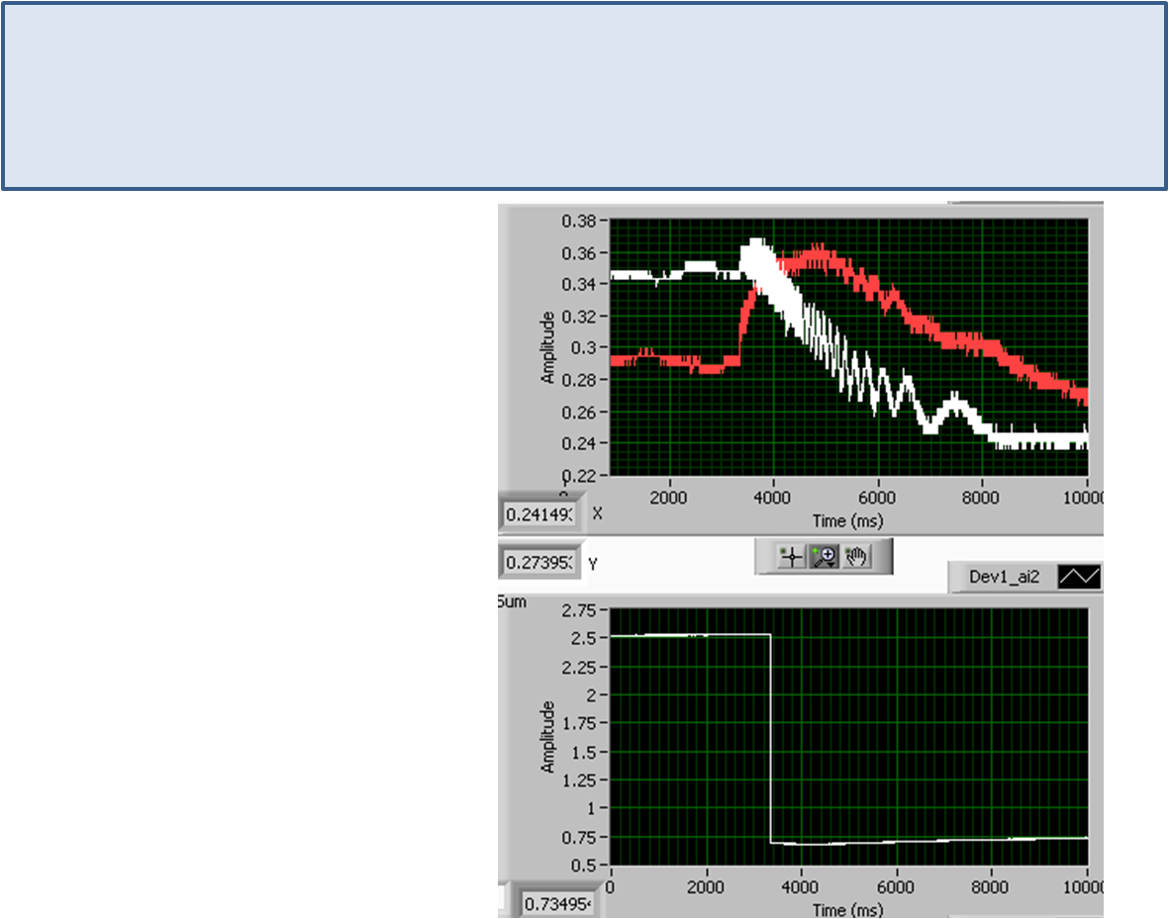Click the Time (ms) label under lower graph

(849, 908)
